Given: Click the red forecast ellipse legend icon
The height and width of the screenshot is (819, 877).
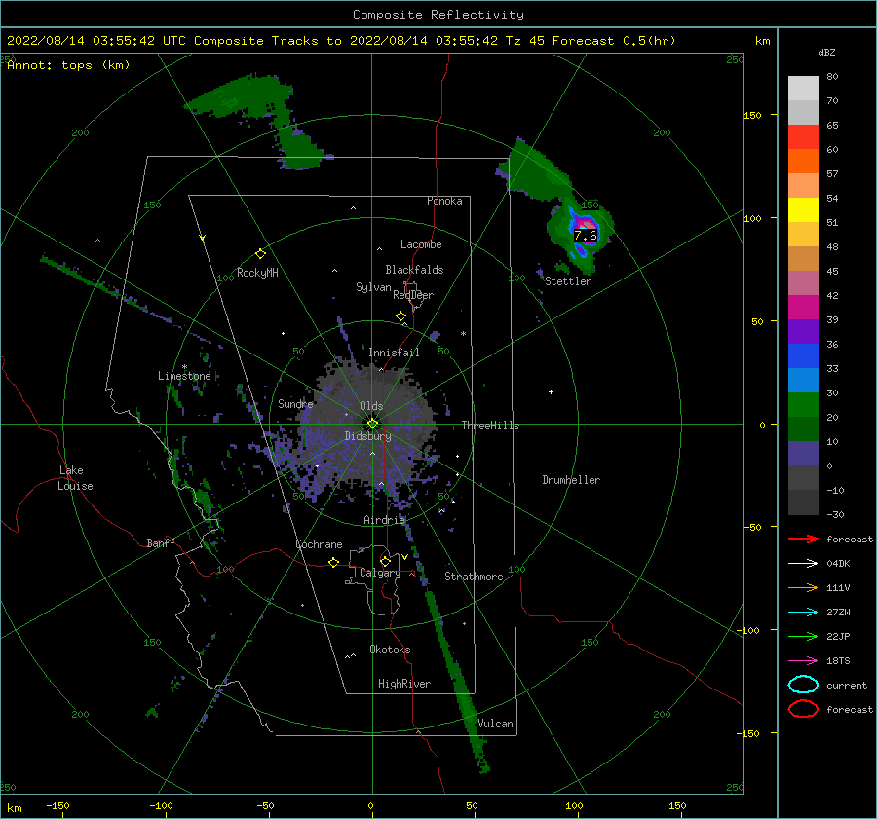Looking at the screenshot, I should pos(803,709).
